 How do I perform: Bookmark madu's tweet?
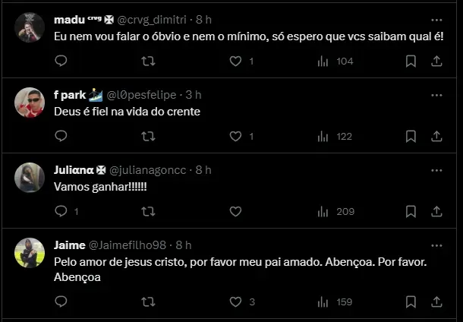411,61
